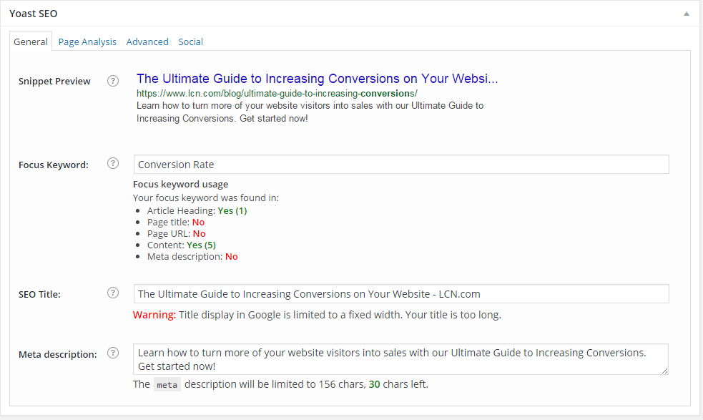Grab the Meta description textarea resize handle
The width and height of the screenshot is (703, 420).
coord(664,371)
